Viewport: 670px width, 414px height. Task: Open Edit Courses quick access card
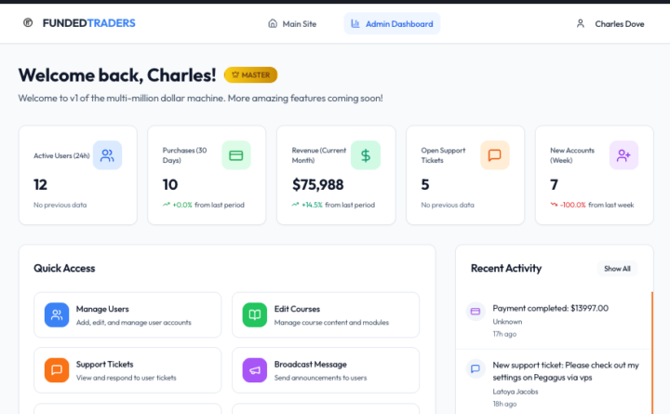(x=326, y=314)
